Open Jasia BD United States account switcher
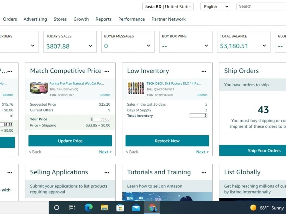 tap(168, 7)
